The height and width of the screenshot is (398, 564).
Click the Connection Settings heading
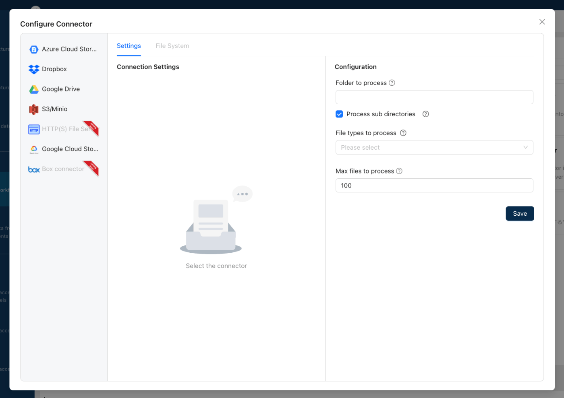(148, 67)
